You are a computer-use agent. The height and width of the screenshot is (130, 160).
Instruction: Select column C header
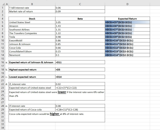tap(80, 4)
